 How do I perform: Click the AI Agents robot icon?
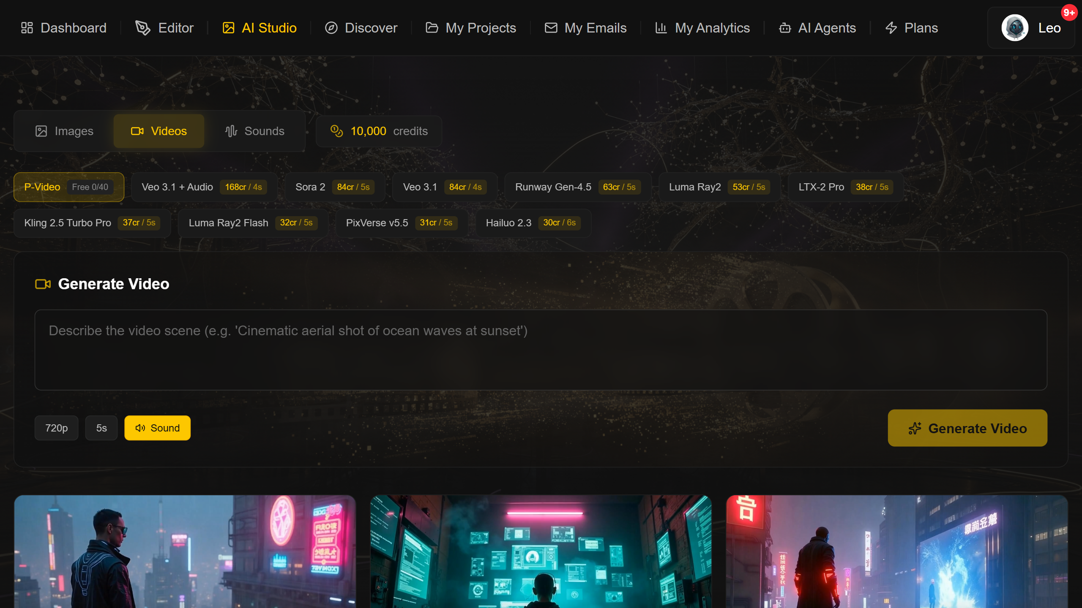point(785,27)
